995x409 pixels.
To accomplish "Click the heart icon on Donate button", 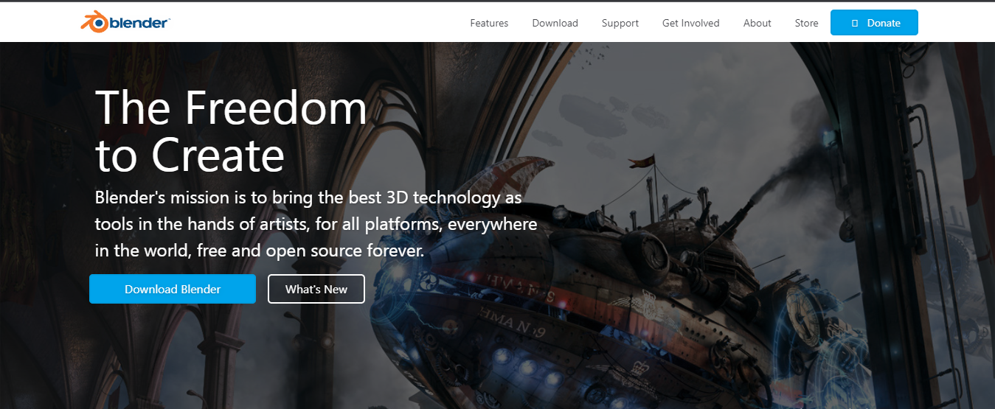I will pos(855,23).
